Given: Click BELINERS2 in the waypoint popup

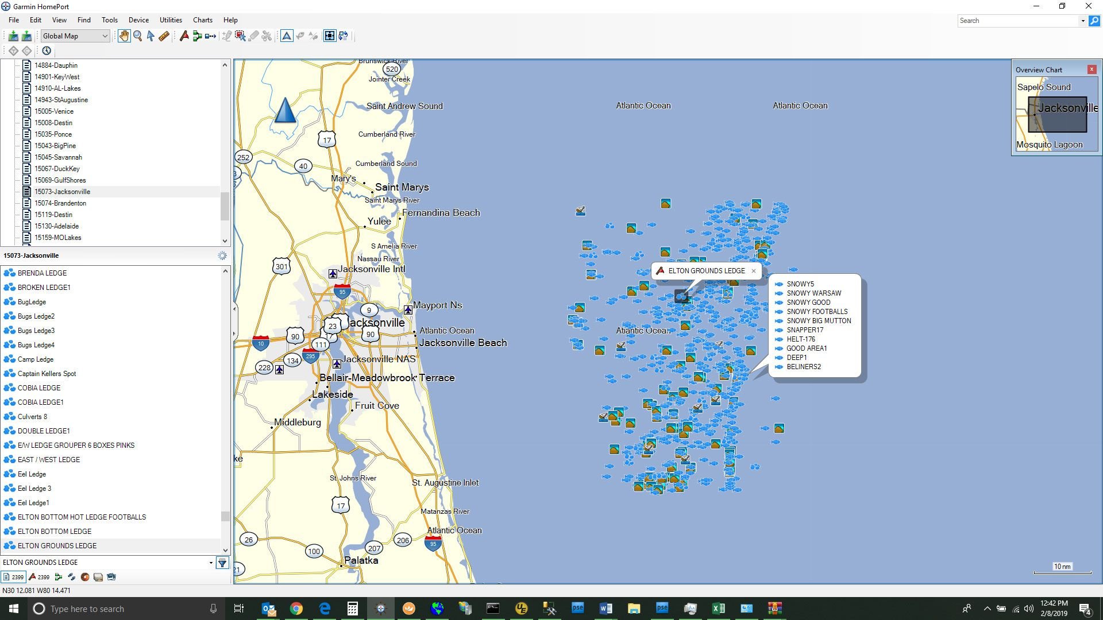Looking at the screenshot, I should coord(804,367).
